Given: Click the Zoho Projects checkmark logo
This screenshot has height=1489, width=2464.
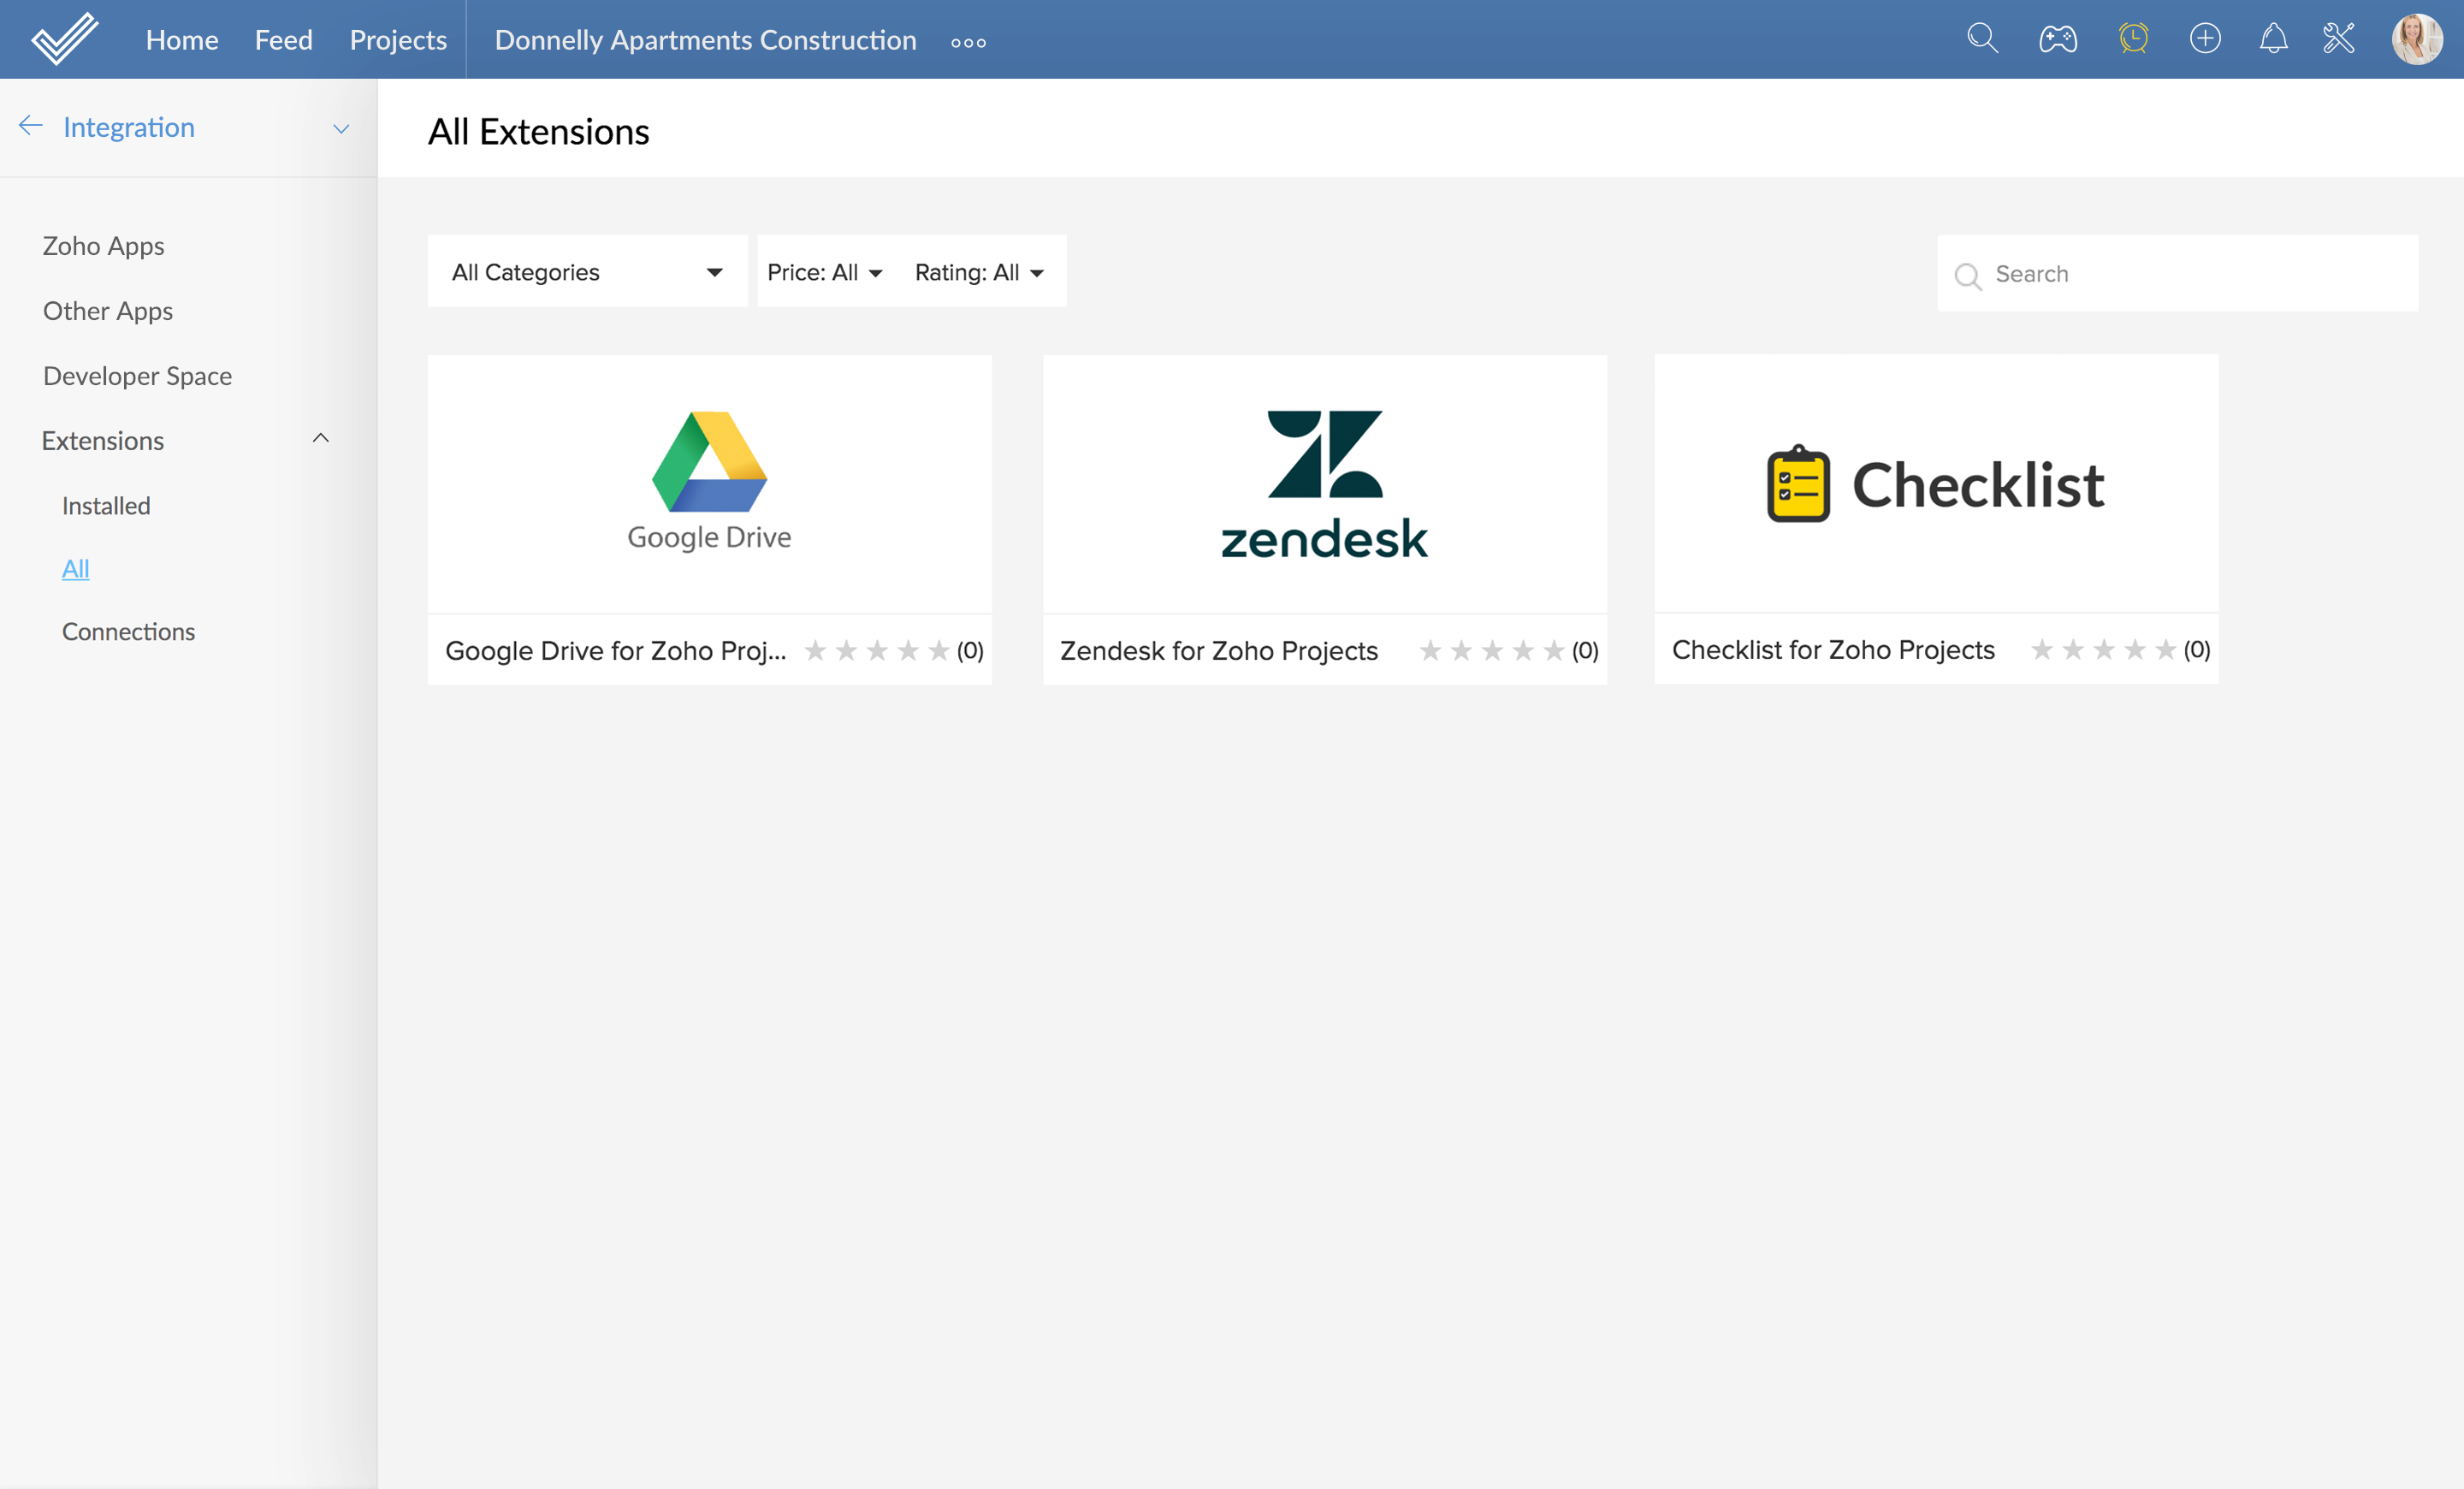Looking at the screenshot, I should coord(65,39).
